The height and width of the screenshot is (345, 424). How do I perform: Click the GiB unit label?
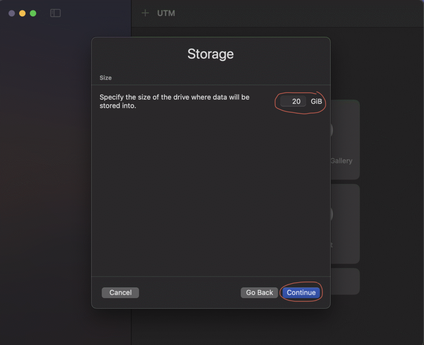point(316,101)
